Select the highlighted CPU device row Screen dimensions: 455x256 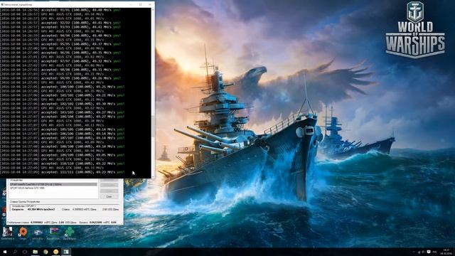53,184
